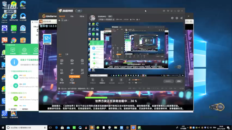
Task: Click the first round download-arrow icon below preview
Action: pyautogui.click(x=93, y=80)
